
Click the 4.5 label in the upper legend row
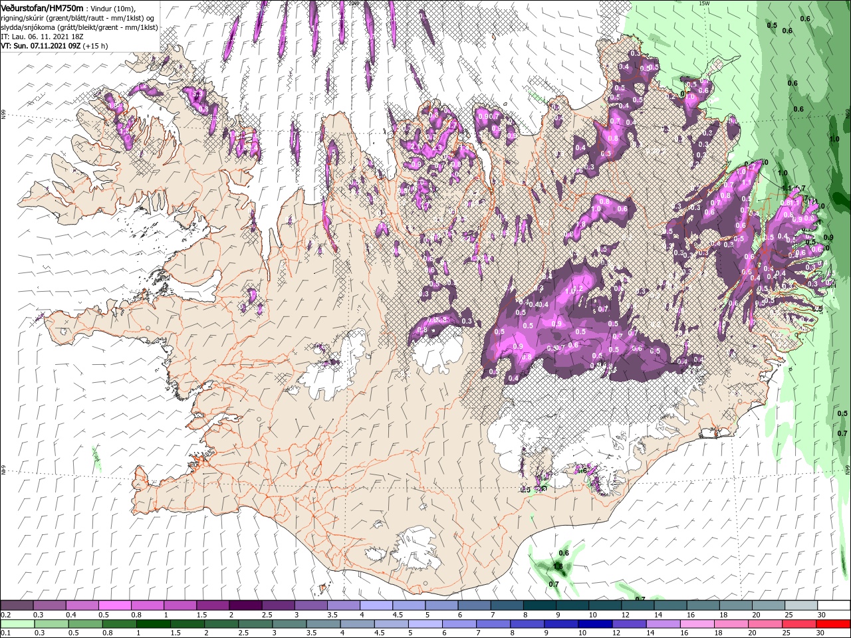point(398,615)
